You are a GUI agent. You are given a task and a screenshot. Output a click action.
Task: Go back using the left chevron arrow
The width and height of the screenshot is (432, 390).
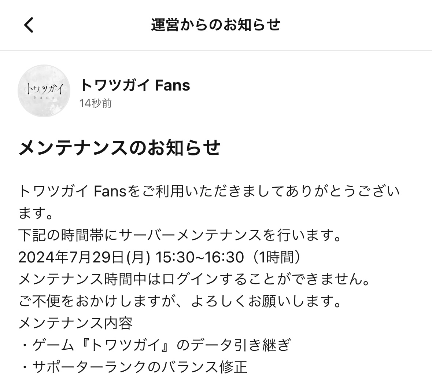(x=29, y=25)
